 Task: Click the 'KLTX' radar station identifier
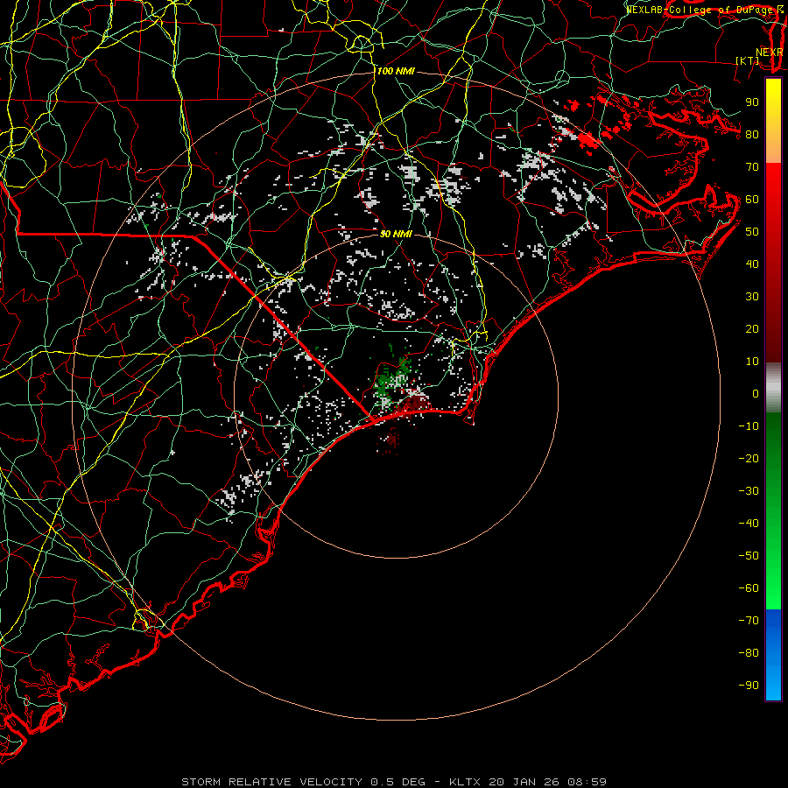click(x=465, y=782)
